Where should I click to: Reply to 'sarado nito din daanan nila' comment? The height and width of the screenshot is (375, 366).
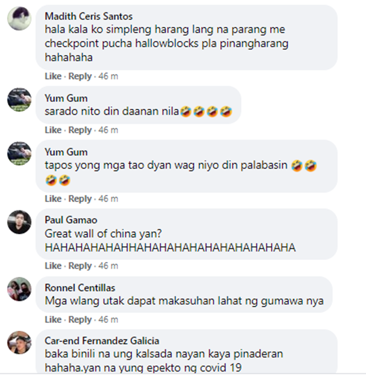tap(80, 130)
